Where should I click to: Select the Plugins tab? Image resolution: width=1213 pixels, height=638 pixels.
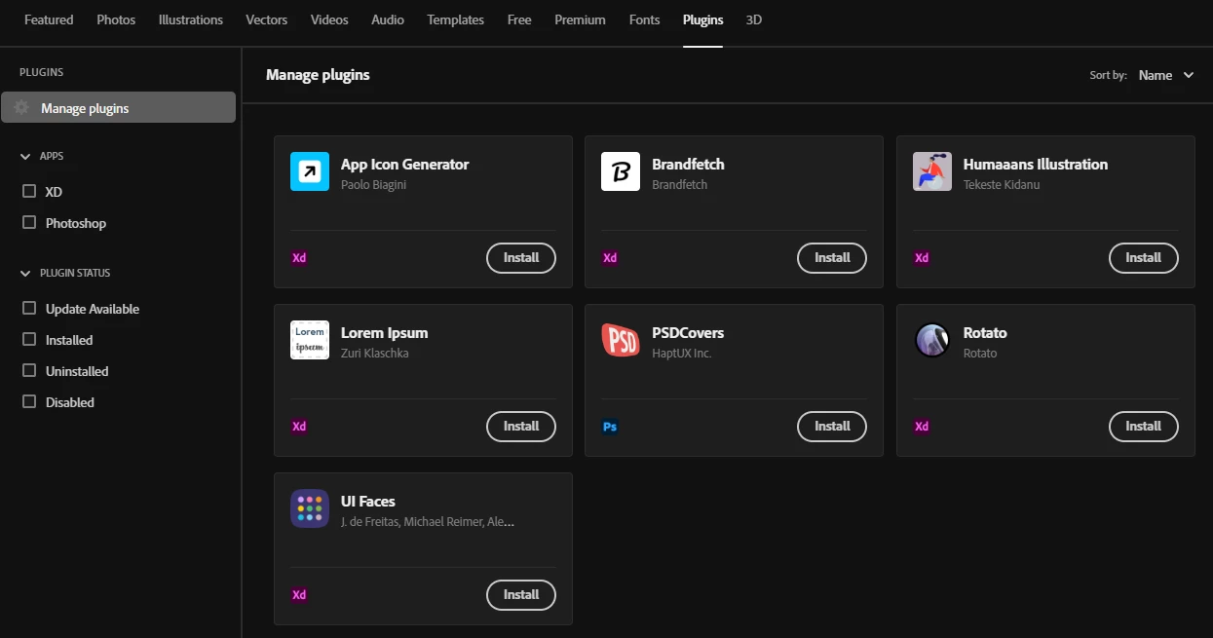tap(703, 19)
